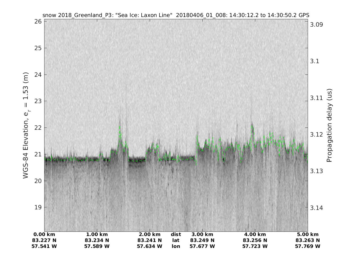The image size is (340, 255).
Task: Click the 3.14 propagation delay tick
Action: click(x=316, y=208)
